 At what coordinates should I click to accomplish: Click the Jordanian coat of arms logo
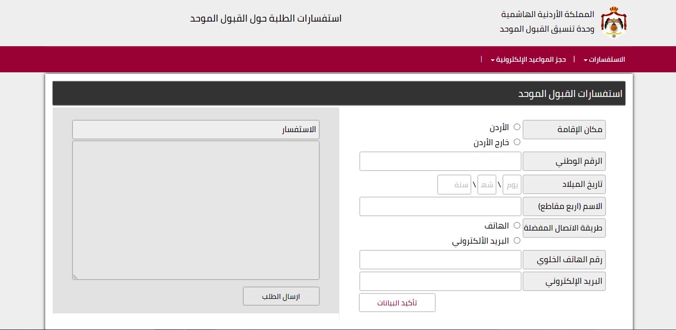614,22
